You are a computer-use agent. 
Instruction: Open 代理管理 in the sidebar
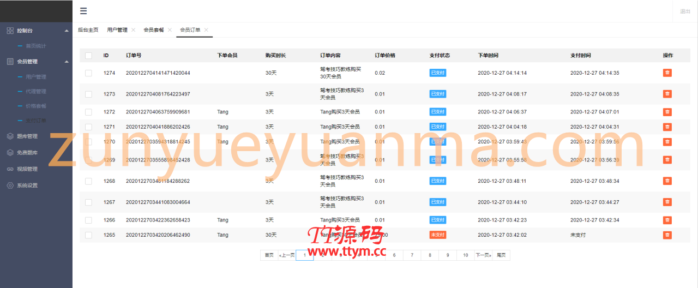click(x=36, y=92)
